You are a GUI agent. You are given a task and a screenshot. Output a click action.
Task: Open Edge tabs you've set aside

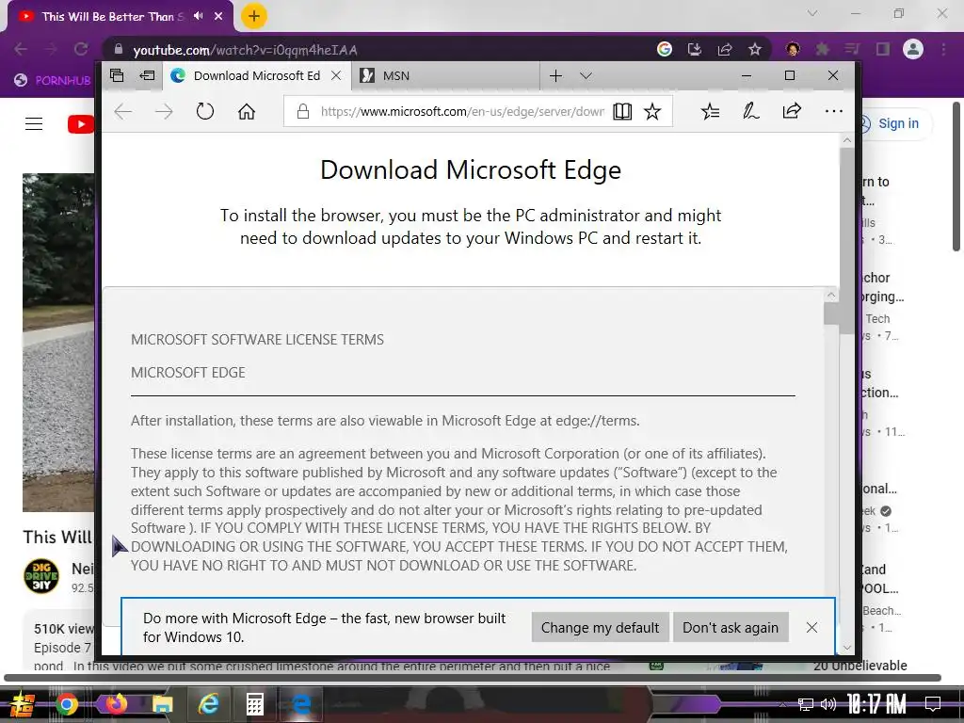[116, 75]
